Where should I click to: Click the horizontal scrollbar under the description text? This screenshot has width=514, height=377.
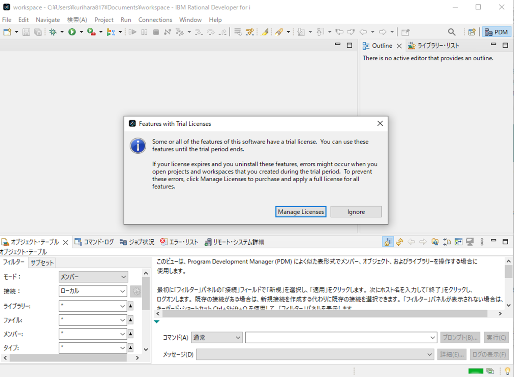click(x=329, y=314)
